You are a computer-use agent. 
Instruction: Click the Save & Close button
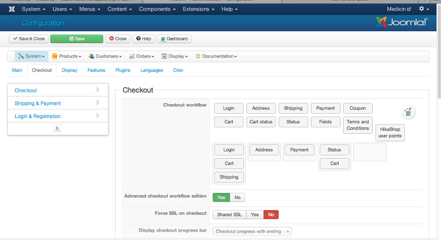[29, 39]
